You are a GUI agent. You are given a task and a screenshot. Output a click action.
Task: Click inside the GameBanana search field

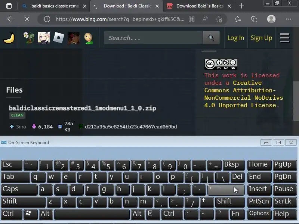pyautogui.click(x=153, y=38)
